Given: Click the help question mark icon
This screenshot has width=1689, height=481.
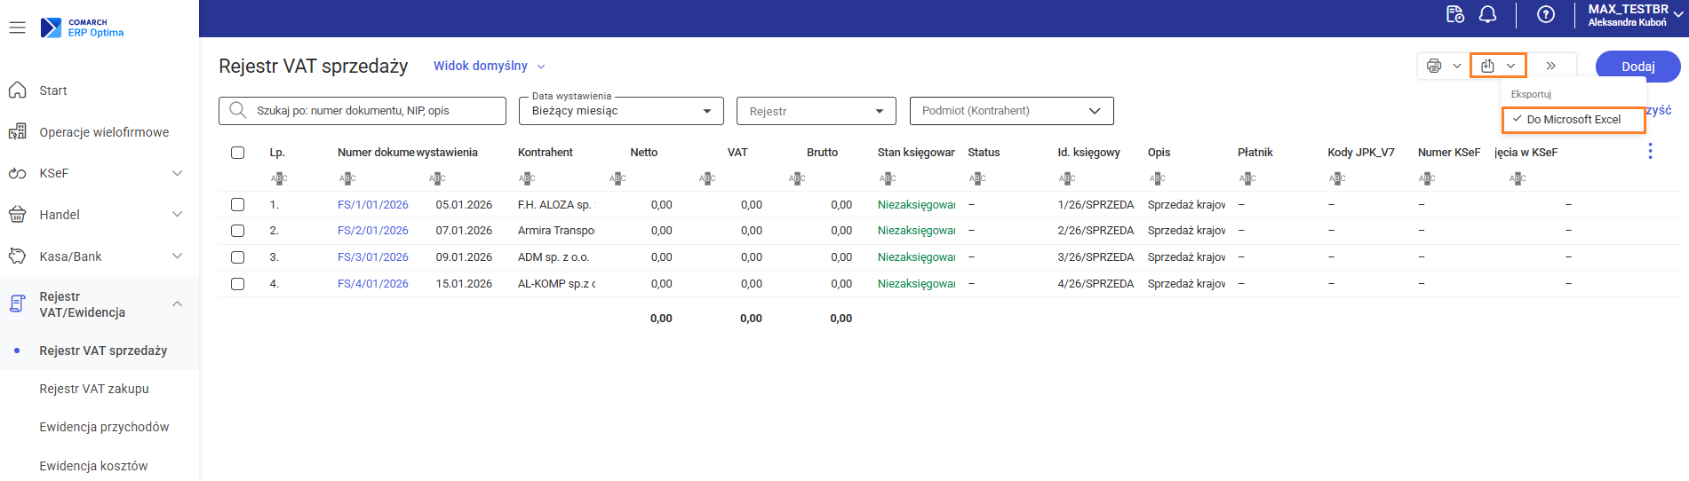Looking at the screenshot, I should [x=1546, y=15].
